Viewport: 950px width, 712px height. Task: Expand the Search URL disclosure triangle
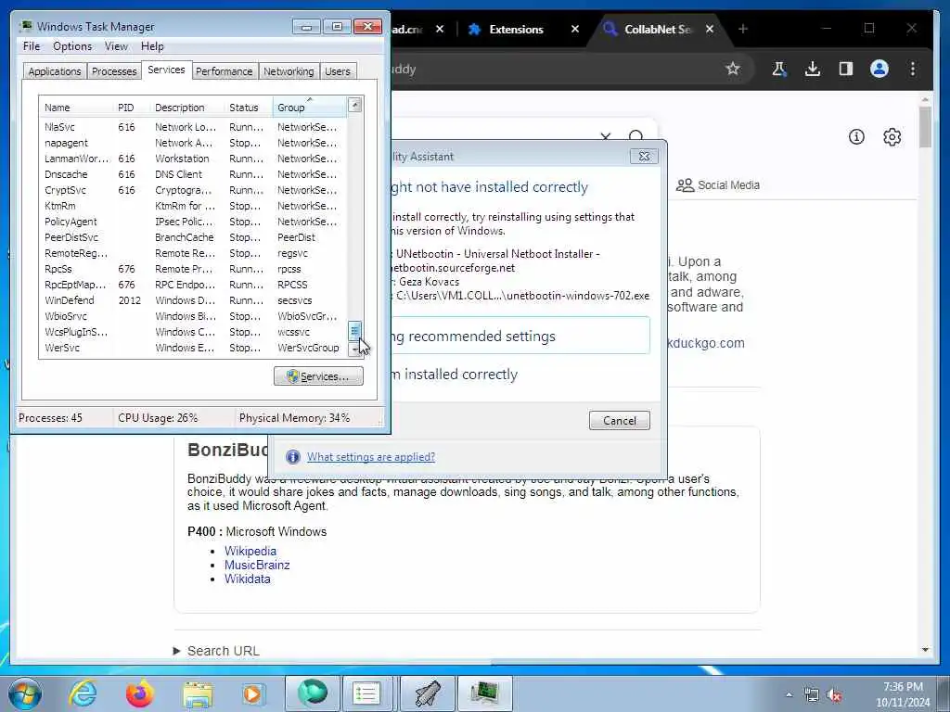177,651
